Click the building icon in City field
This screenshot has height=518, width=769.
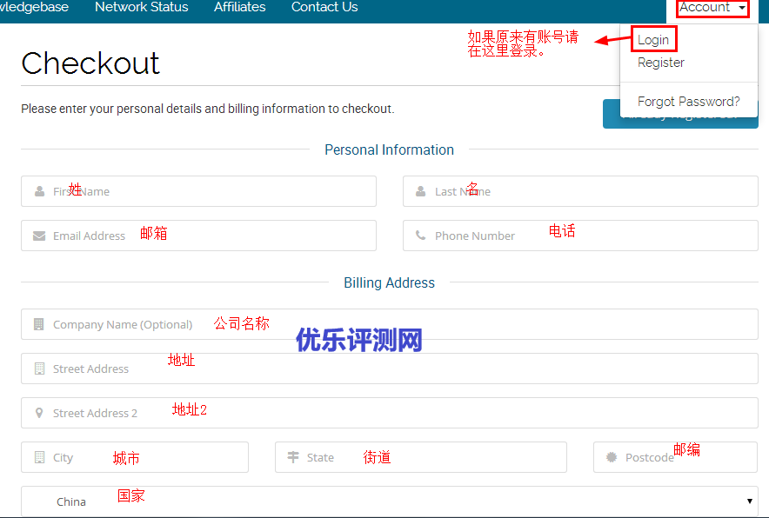(40, 457)
